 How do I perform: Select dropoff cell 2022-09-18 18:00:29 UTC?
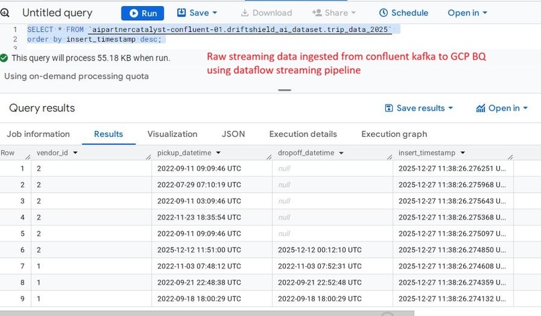[332, 299]
